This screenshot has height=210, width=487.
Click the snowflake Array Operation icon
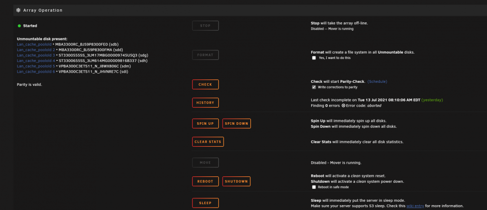coord(19,10)
